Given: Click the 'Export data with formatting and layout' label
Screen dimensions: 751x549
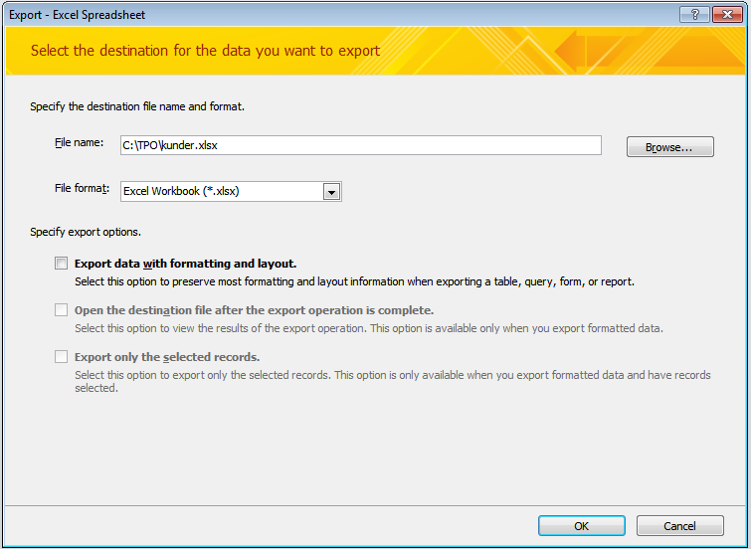Looking at the screenshot, I should [x=185, y=264].
